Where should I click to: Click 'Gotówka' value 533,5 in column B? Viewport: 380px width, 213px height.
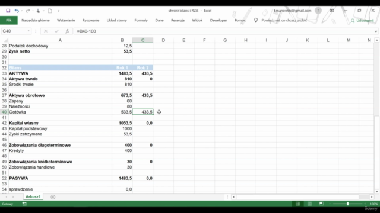(x=122, y=112)
